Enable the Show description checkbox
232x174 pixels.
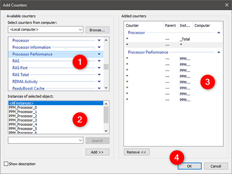(x=6, y=164)
